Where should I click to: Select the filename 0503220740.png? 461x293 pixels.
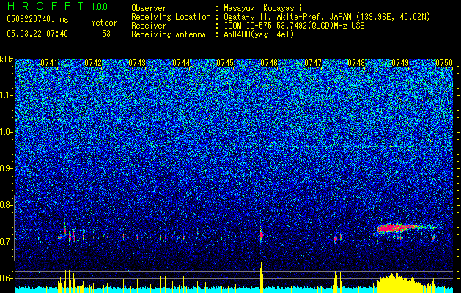(x=37, y=19)
